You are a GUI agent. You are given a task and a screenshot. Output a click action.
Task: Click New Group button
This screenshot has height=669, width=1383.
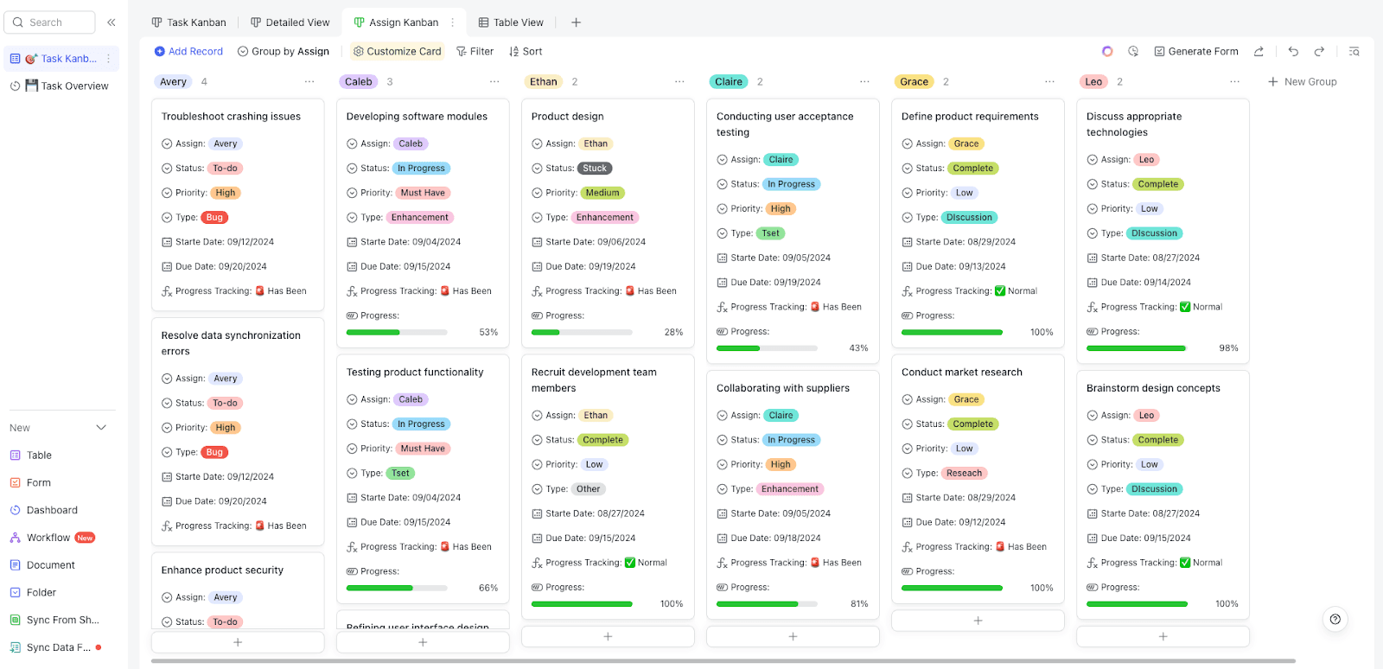click(1303, 82)
